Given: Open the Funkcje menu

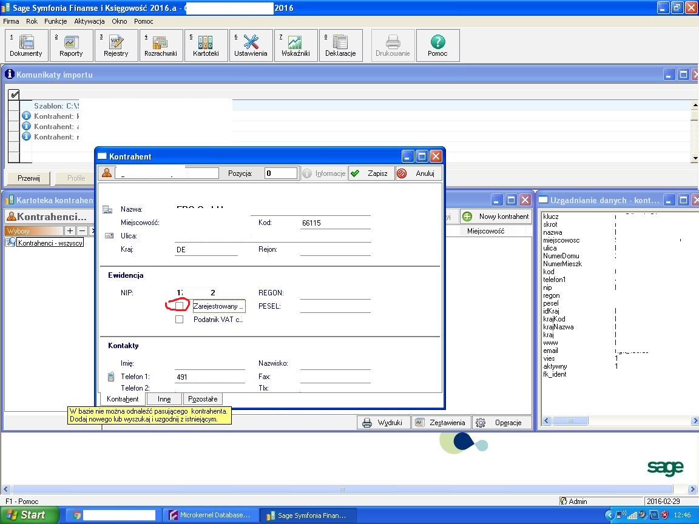Looking at the screenshot, I should (x=55, y=21).
